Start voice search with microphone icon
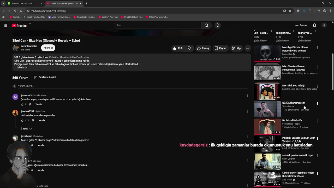 [217, 25]
